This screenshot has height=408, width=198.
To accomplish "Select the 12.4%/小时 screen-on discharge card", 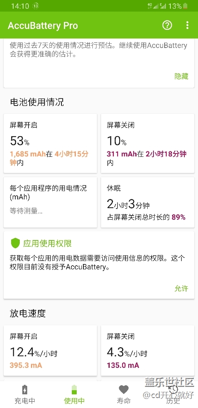I will click(x=50, y=350).
